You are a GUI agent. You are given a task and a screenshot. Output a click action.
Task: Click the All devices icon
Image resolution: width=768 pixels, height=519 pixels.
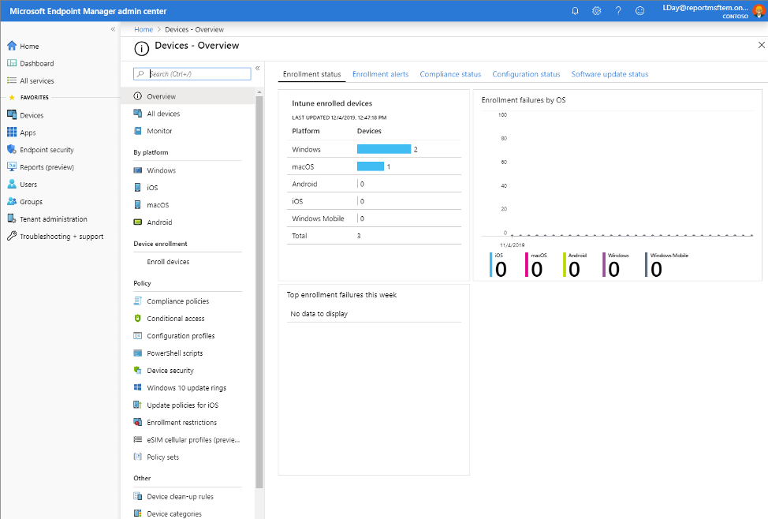click(138, 114)
